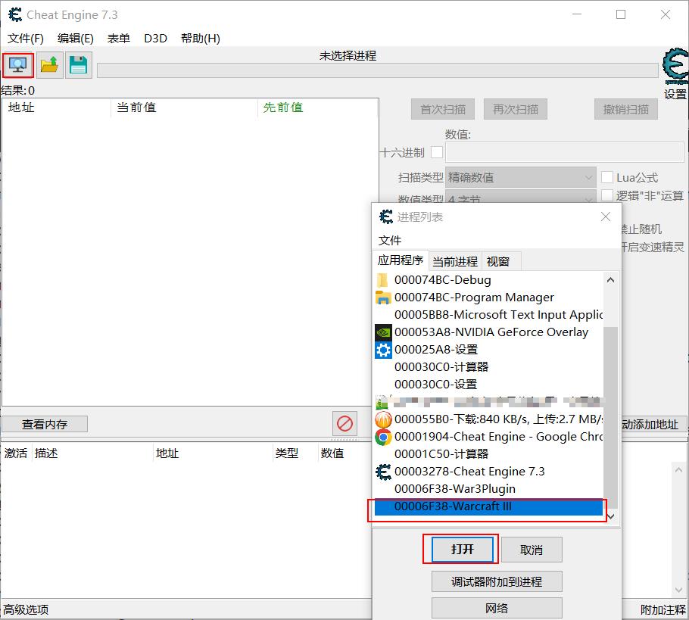Click the Cheat Engine logo above 设置
The height and width of the screenshot is (620, 689).
pos(675,66)
